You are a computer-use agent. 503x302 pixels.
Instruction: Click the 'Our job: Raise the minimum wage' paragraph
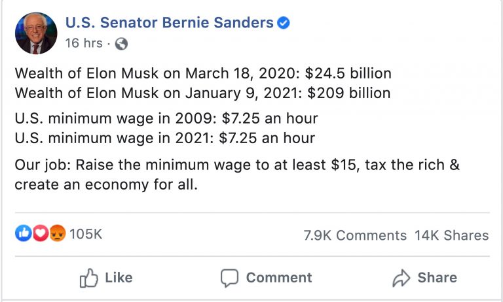tap(237, 175)
